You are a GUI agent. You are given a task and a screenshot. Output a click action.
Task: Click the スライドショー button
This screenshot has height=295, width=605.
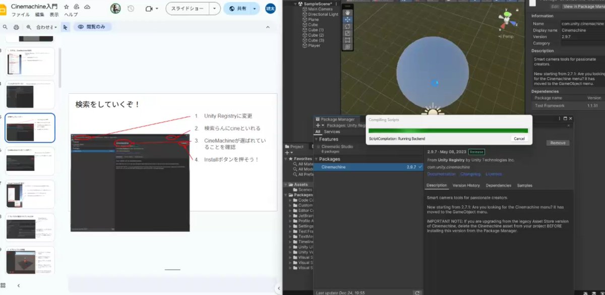tap(188, 9)
